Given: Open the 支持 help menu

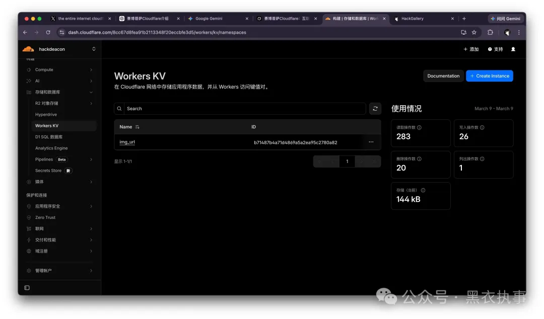Looking at the screenshot, I should (x=496, y=49).
